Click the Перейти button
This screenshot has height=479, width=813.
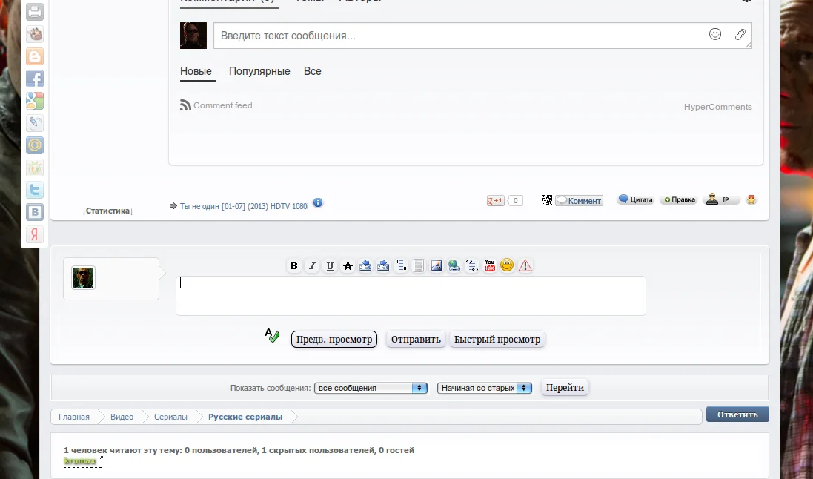click(x=565, y=388)
